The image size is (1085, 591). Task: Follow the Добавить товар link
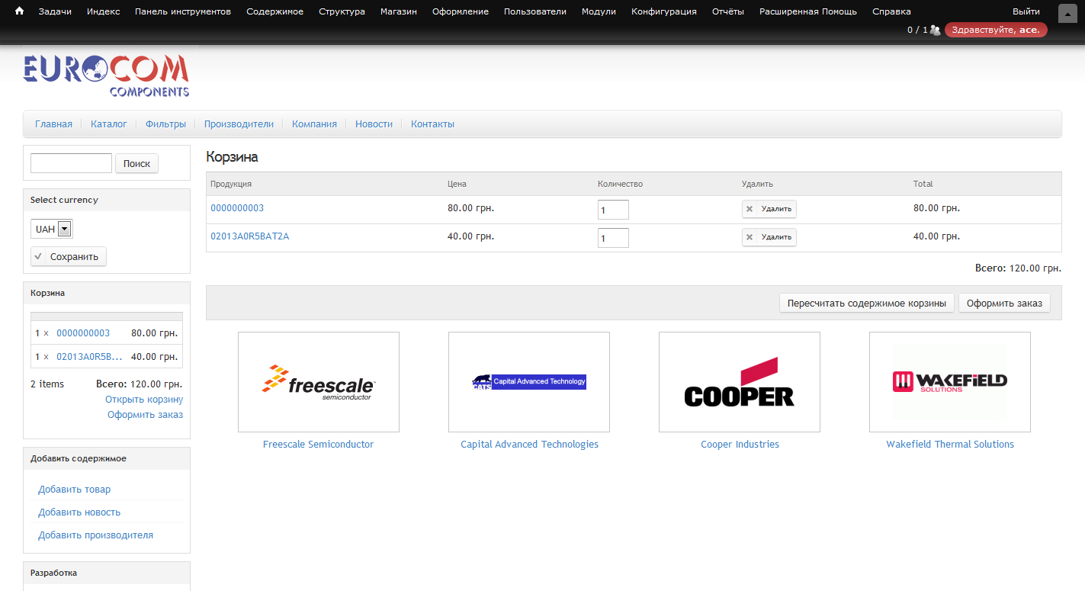click(x=74, y=490)
